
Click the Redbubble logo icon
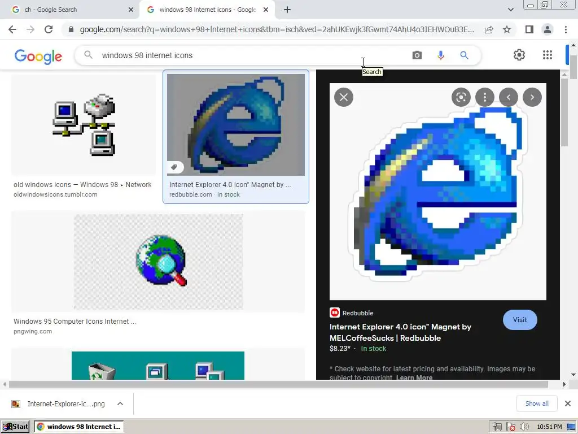coord(334,313)
